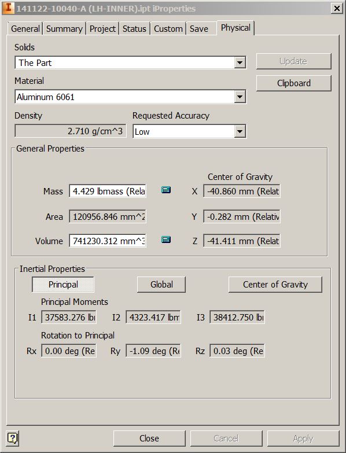Show Global inertial properties
Screen dimensions: 346x453
tap(161, 285)
